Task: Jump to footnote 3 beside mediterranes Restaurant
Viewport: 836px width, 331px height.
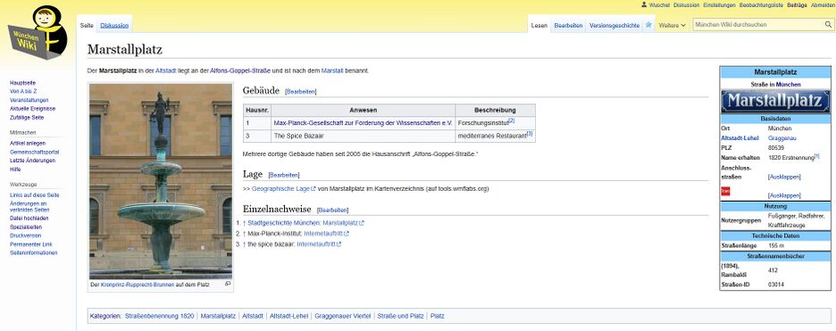Action: tap(530, 135)
